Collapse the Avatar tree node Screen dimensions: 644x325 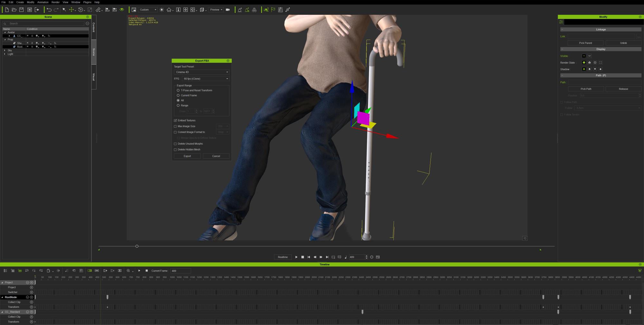pos(5,32)
